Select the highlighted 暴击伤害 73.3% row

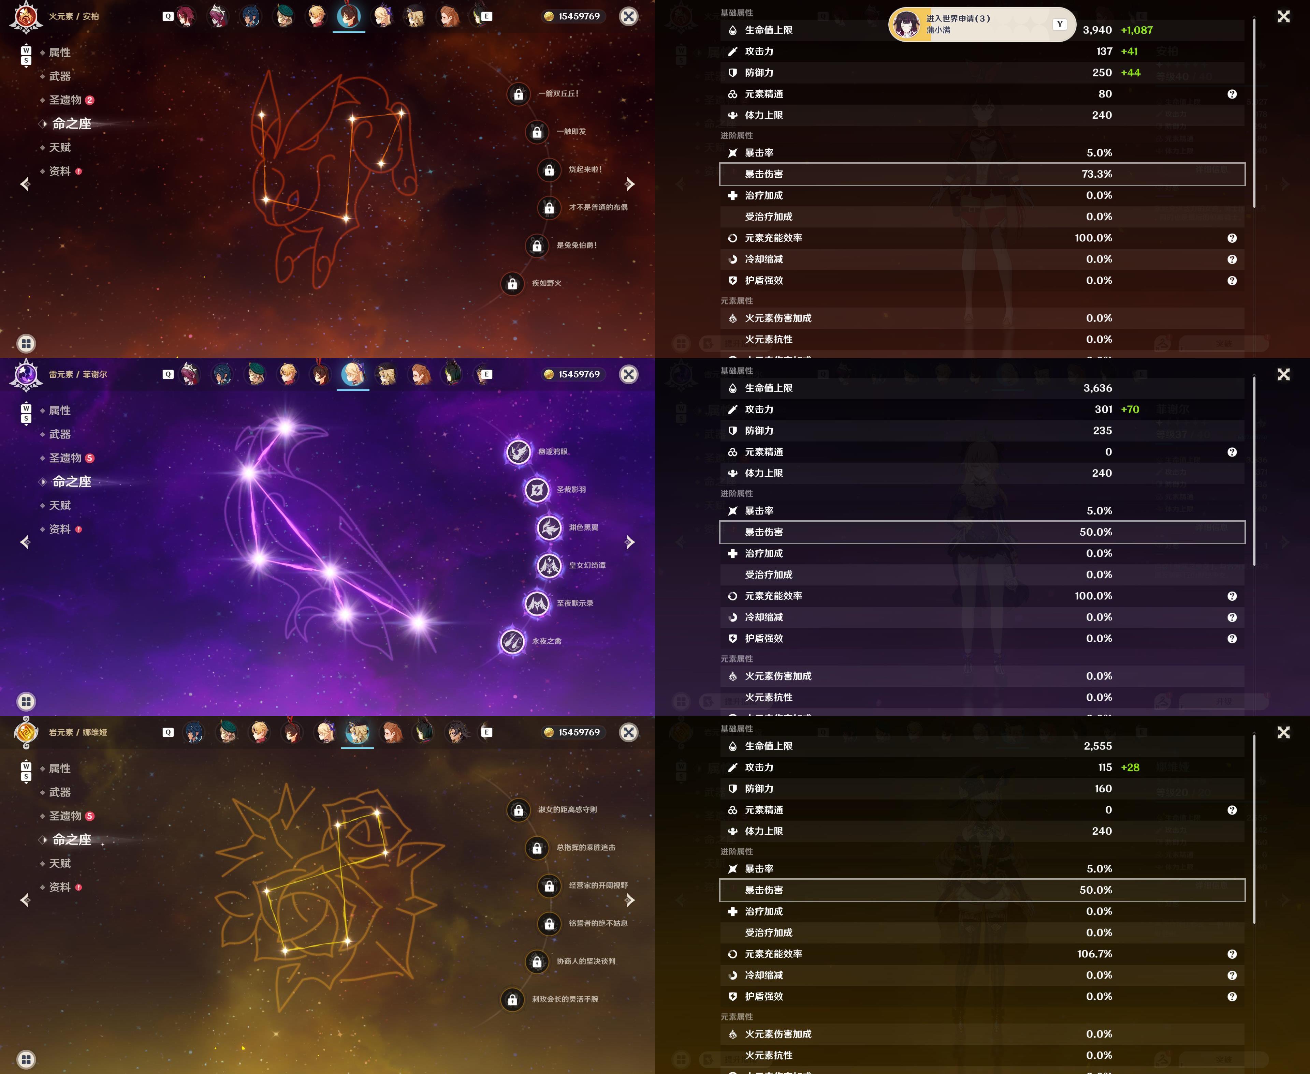coord(982,174)
